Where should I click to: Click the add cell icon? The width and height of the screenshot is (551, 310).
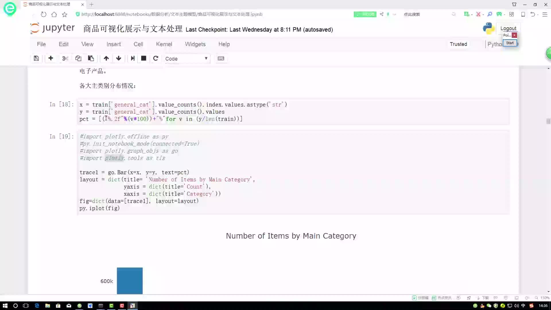coord(51,58)
